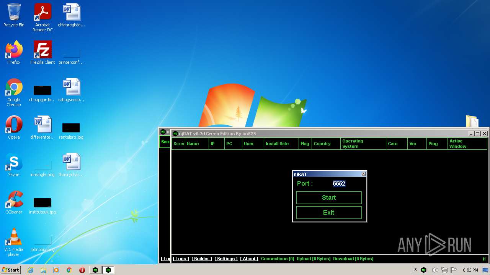Click Start button in njRAT port dialog
This screenshot has height=275, width=490.
click(329, 197)
